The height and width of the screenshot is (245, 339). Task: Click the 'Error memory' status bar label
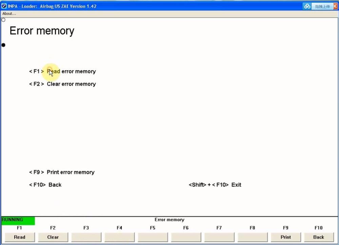(169, 220)
